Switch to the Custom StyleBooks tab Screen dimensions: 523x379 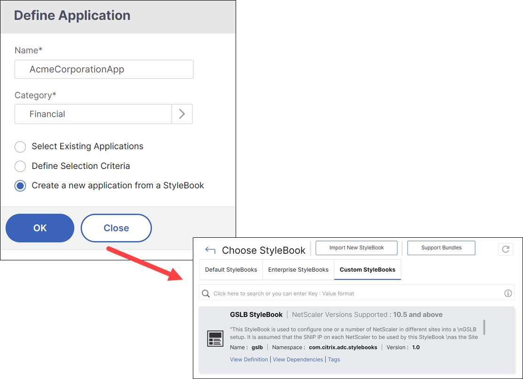point(368,269)
